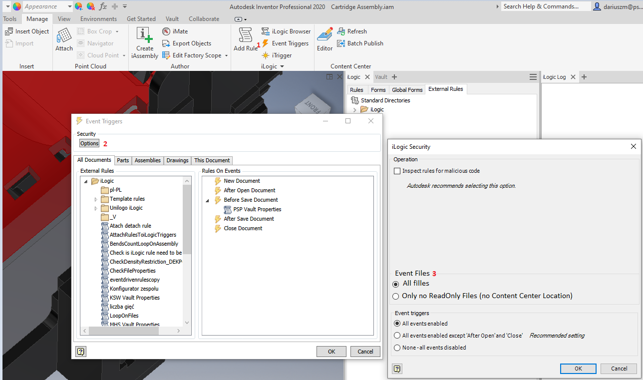Click Cancel in the Event Triggers dialog
This screenshot has height=380, width=643.
(365, 352)
